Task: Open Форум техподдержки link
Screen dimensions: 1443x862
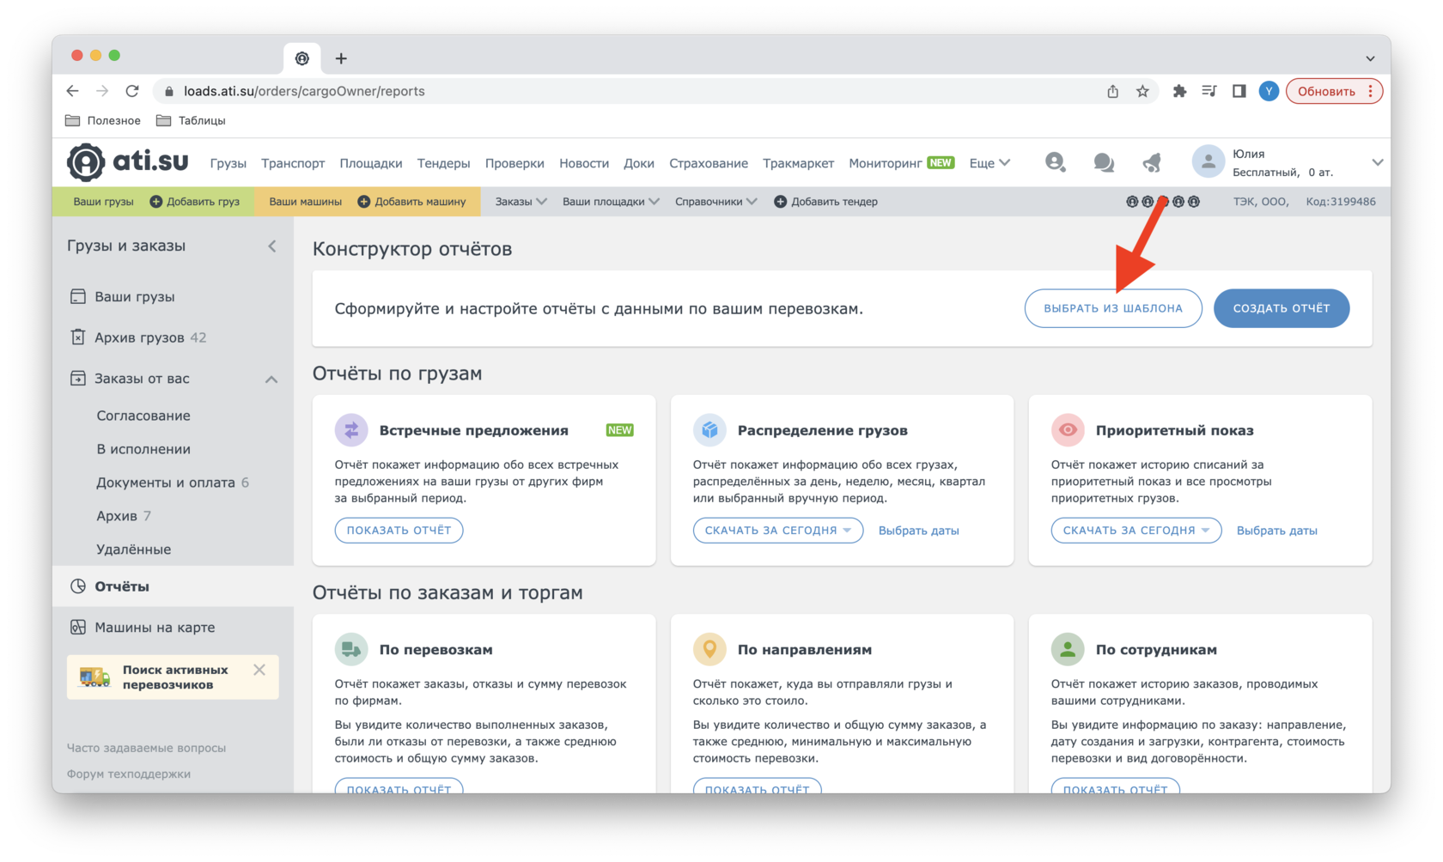Action: click(x=129, y=774)
